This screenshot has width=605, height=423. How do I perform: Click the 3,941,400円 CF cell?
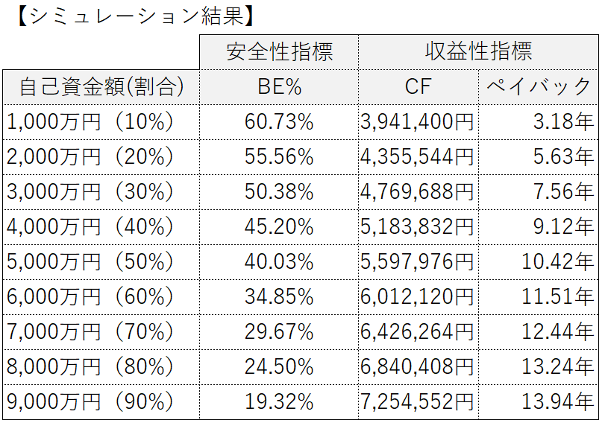[417, 121]
